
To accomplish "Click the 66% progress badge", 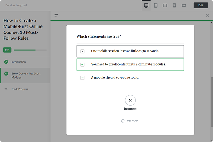I will [7, 50].
